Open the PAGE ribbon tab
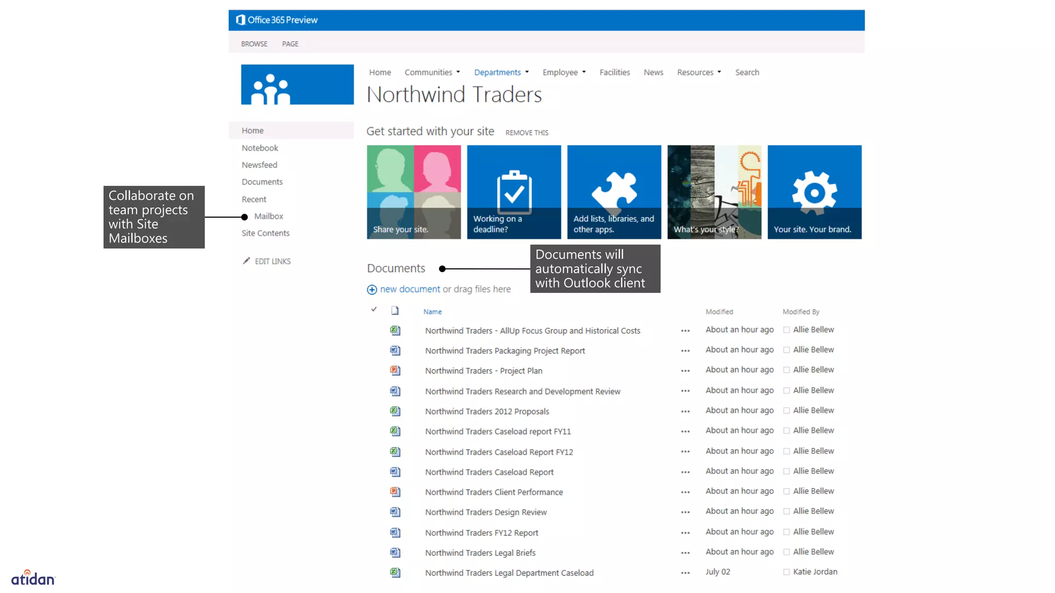Viewport: 1055px width, 593px height. point(290,44)
